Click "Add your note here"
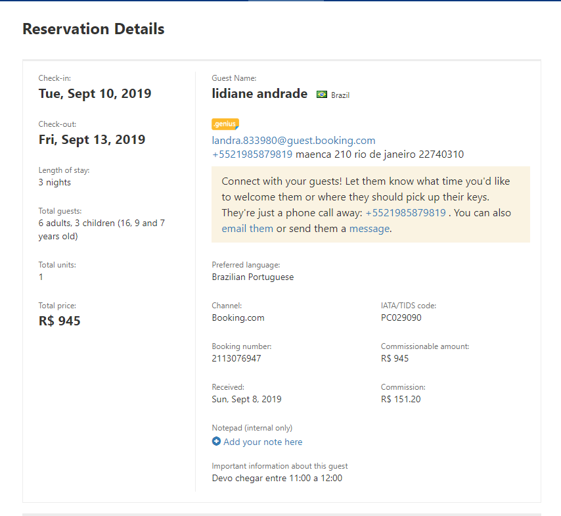The image size is (561, 516). (x=263, y=442)
